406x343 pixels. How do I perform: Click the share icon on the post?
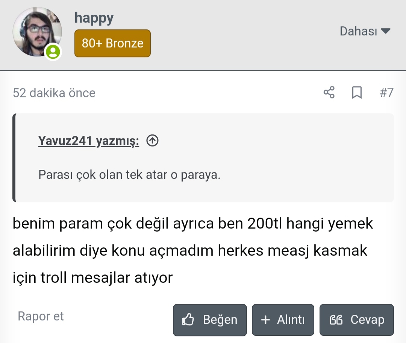tap(329, 92)
